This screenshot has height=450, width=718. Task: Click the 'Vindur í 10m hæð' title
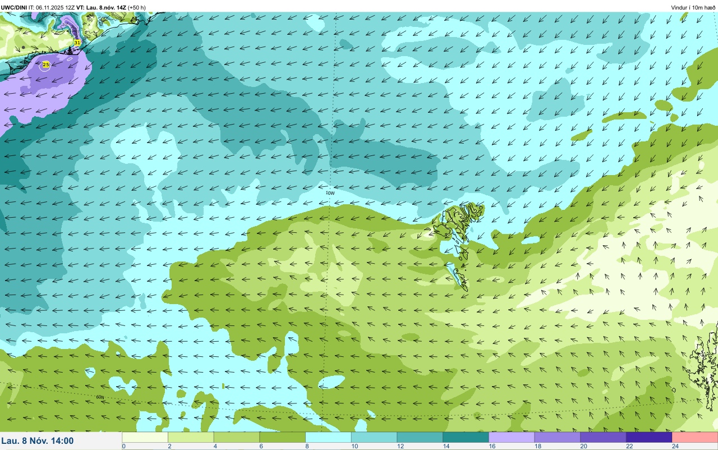[x=693, y=8]
